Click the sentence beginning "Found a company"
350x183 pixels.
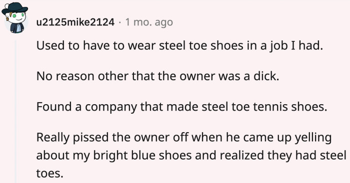[181, 107]
